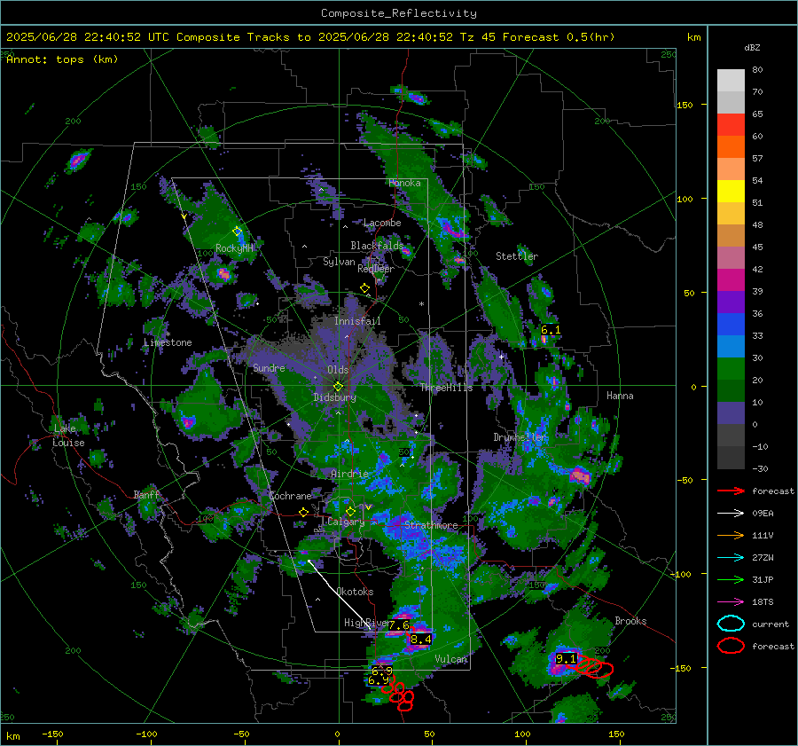
Task: Click the Cochrane city label
Action: pyautogui.click(x=290, y=496)
